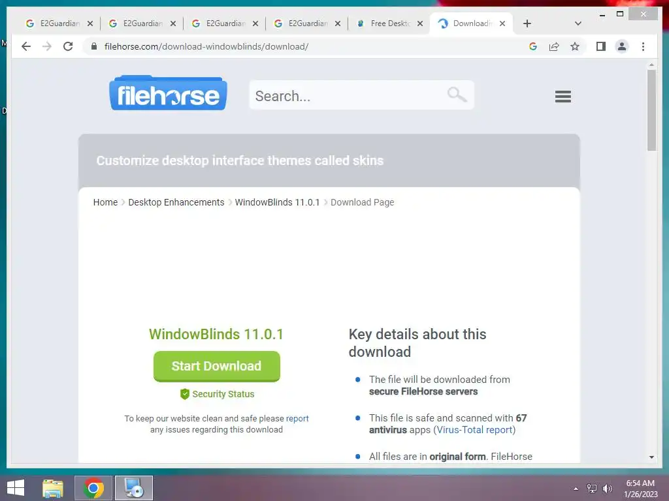This screenshot has width=669, height=501.
Task: Open the Chrome side panel
Action: pyautogui.click(x=601, y=46)
